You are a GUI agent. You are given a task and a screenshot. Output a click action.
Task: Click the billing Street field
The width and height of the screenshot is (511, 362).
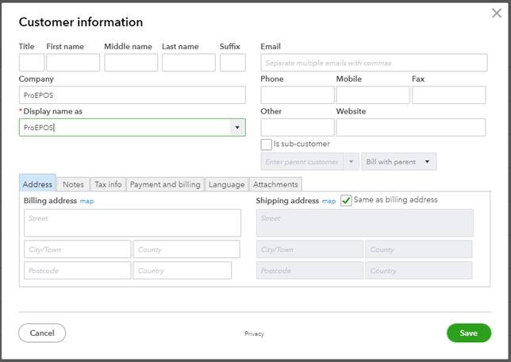click(x=133, y=223)
